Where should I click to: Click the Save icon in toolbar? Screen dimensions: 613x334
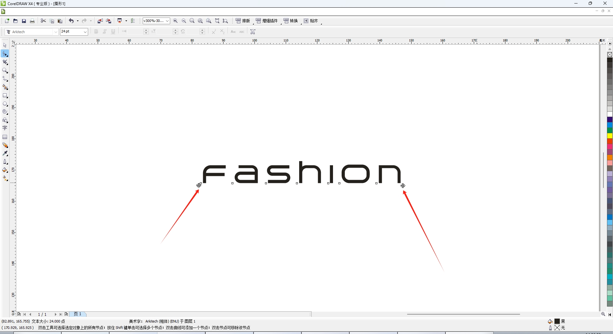pos(24,21)
